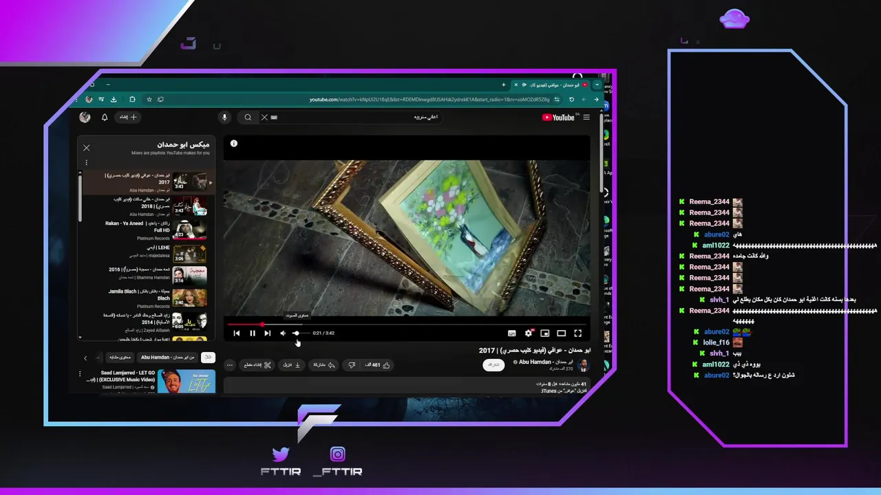Skip to the next video in player
Screen dimensions: 881x495
(x=267, y=333)
